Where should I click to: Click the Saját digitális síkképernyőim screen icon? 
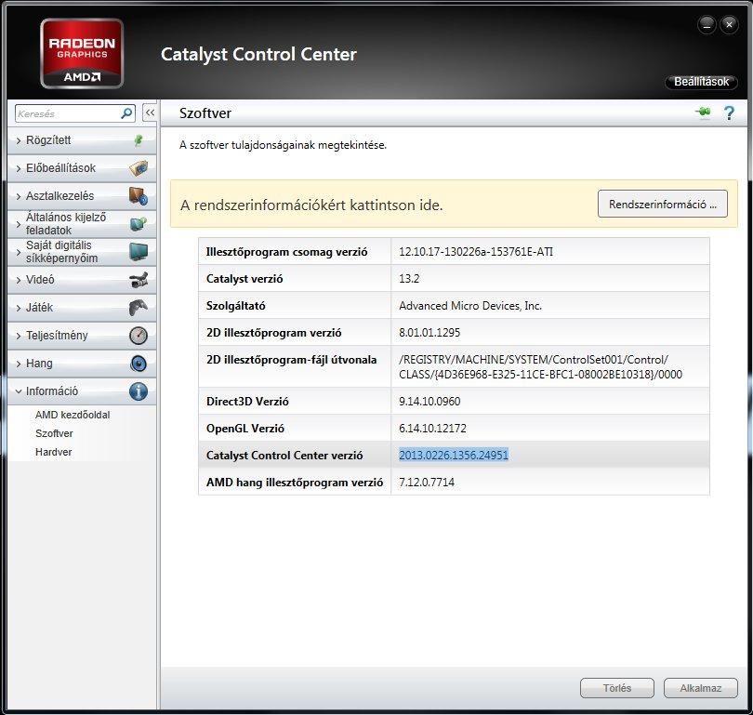139,252
